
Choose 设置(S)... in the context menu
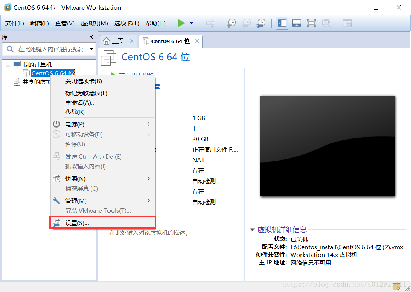tap(103, 223)
